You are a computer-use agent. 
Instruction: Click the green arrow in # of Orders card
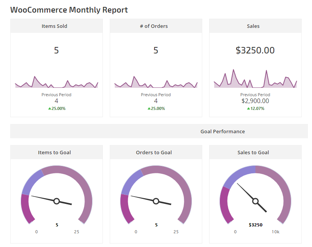(149, 108)
